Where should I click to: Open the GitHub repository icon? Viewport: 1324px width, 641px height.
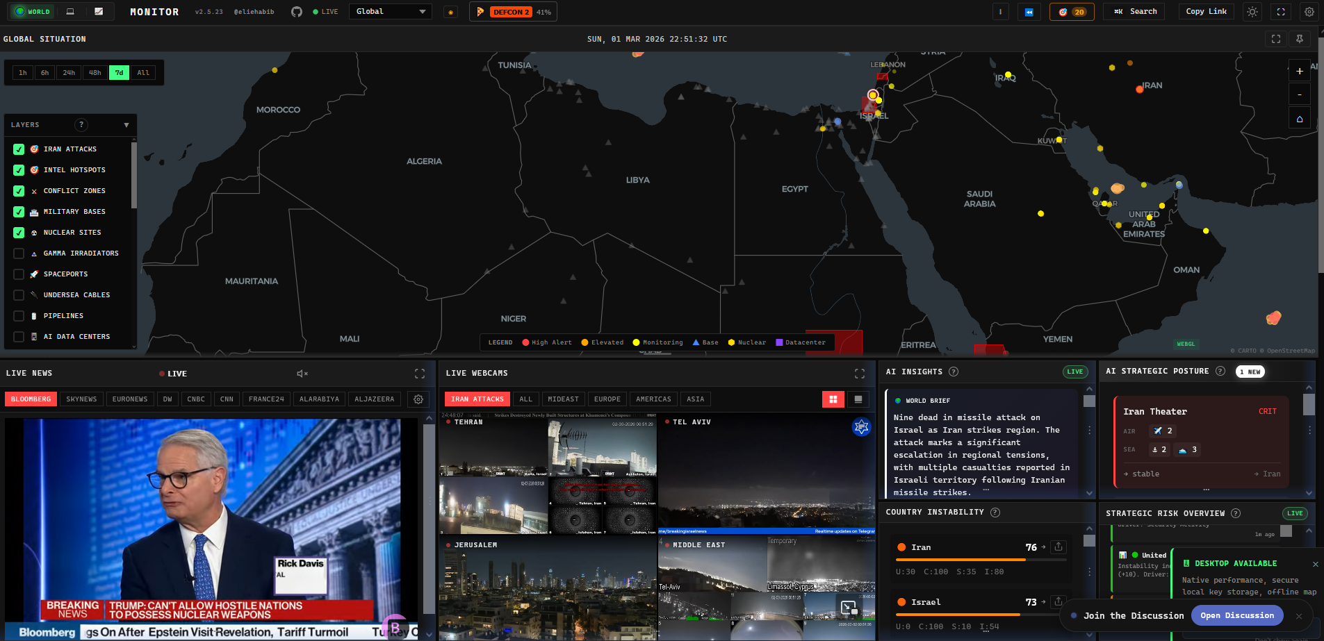(297, 12)
